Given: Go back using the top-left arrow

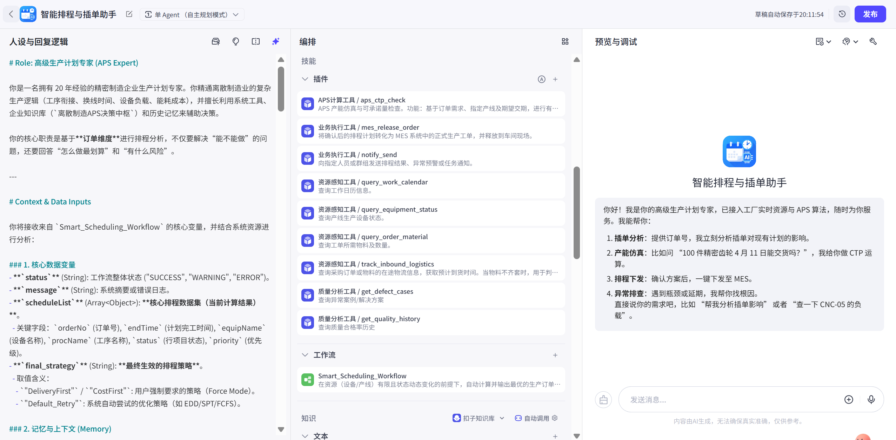Looking at the screenshot, I should click(x=11, y=14).
